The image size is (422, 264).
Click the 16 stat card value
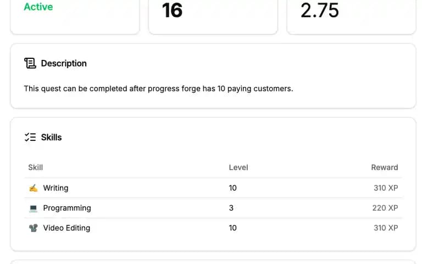(172, 10)
